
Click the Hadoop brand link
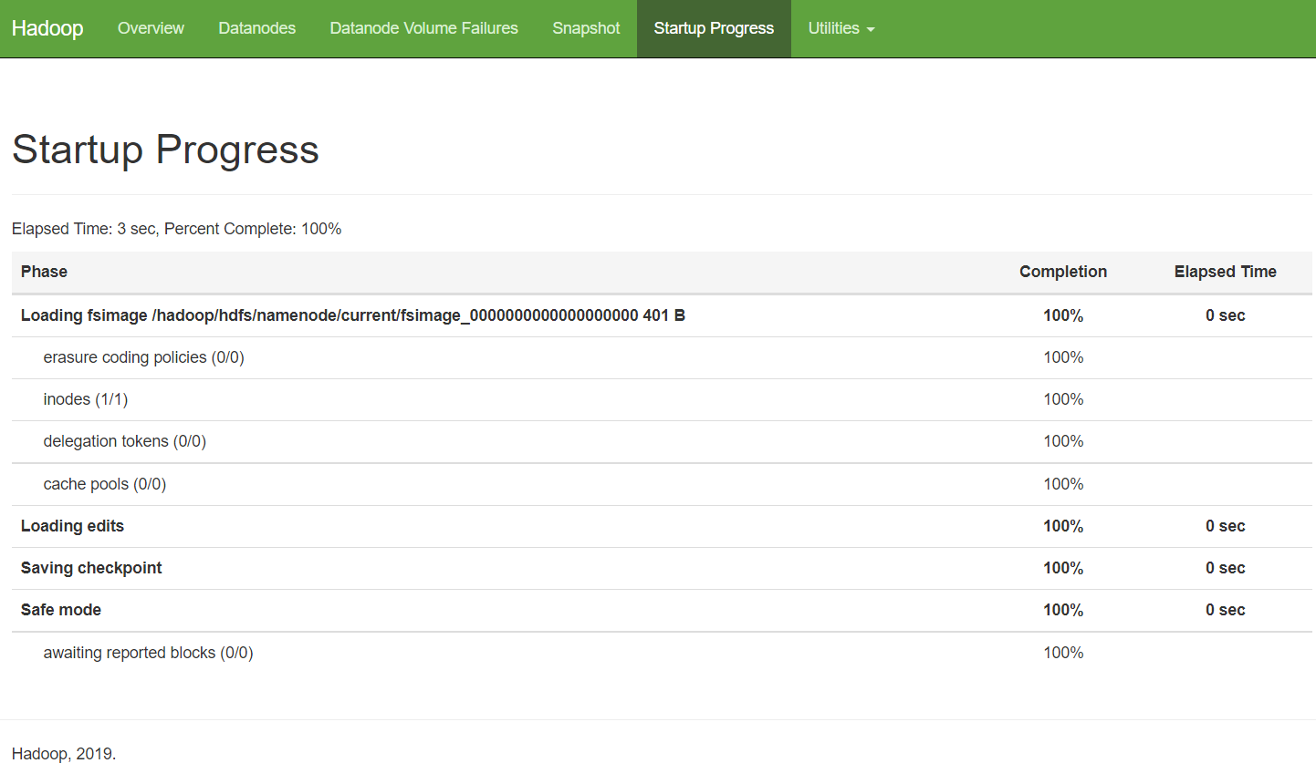tap(47, 28)
